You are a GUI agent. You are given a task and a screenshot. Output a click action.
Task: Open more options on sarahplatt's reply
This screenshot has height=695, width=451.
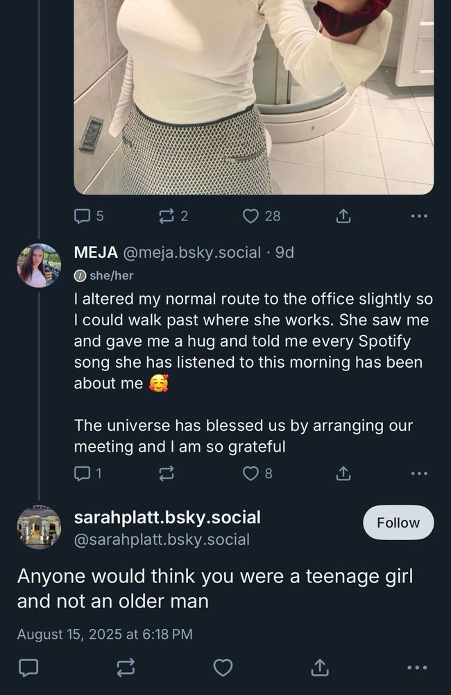[417, 668]
